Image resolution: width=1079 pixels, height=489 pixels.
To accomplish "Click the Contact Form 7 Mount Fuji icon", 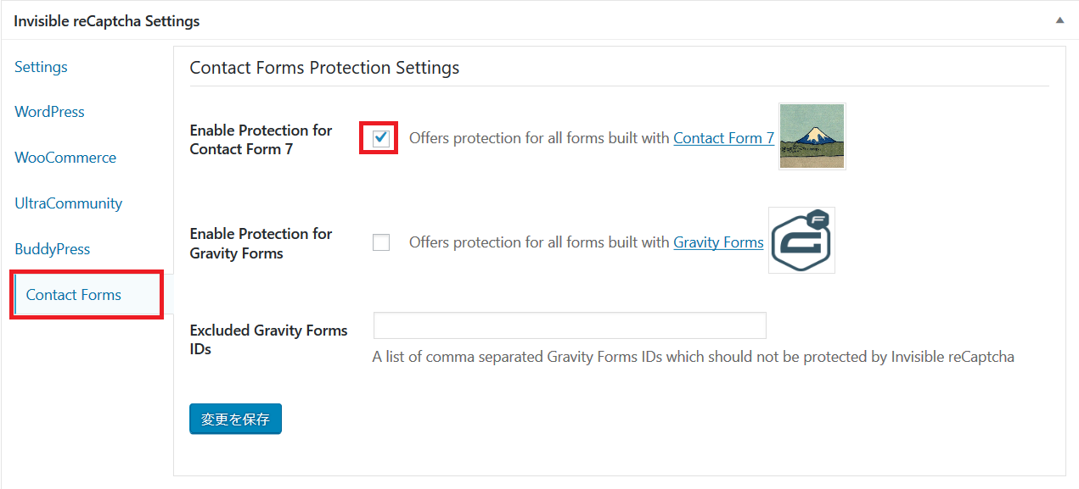I will [812, 136].
